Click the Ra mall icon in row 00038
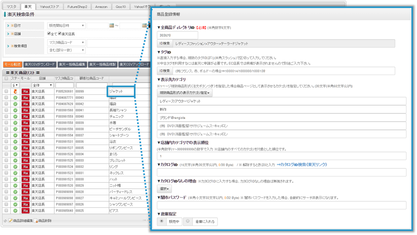This screenshot has width=417, height=235. tap(25, 129)
